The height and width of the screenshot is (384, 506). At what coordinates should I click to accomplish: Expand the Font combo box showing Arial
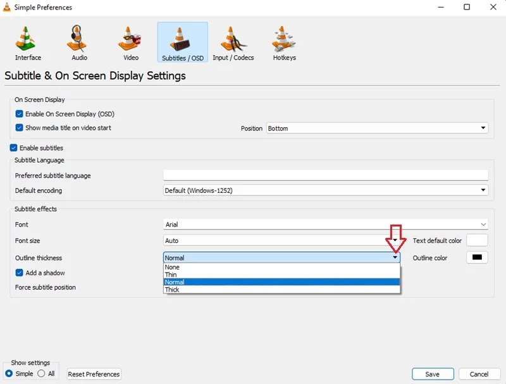pyautogui.click(x=325, y=225)
